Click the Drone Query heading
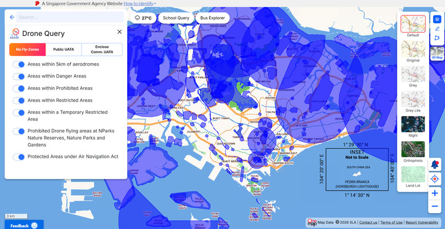The image size is (445, 229). point(43,34)
